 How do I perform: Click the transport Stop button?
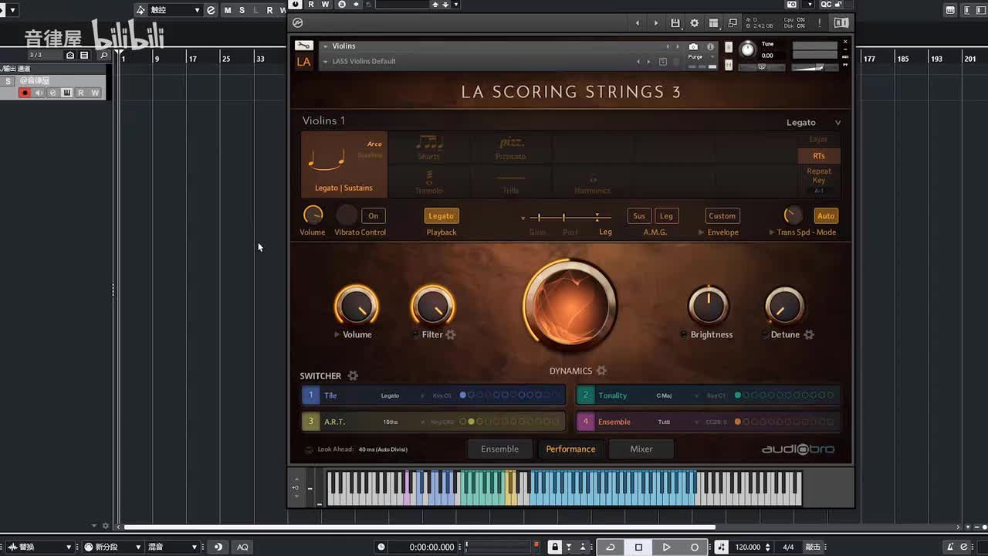coord(638,547)
